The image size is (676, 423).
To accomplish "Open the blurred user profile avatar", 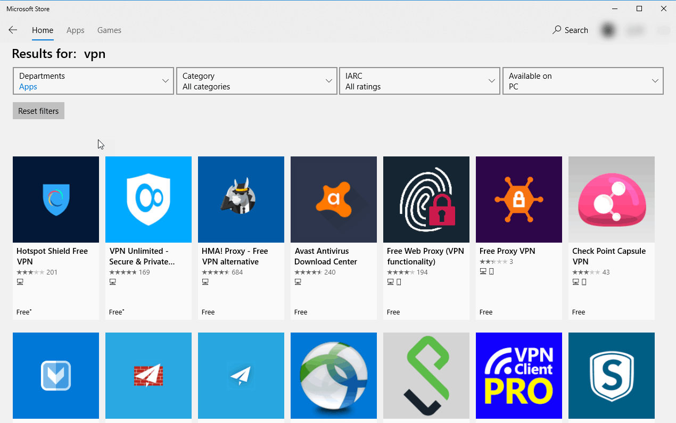I will (x=608, y=30).
